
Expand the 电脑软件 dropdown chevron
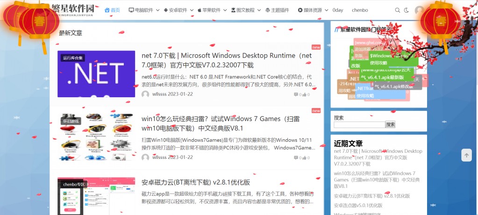point(157,10)
